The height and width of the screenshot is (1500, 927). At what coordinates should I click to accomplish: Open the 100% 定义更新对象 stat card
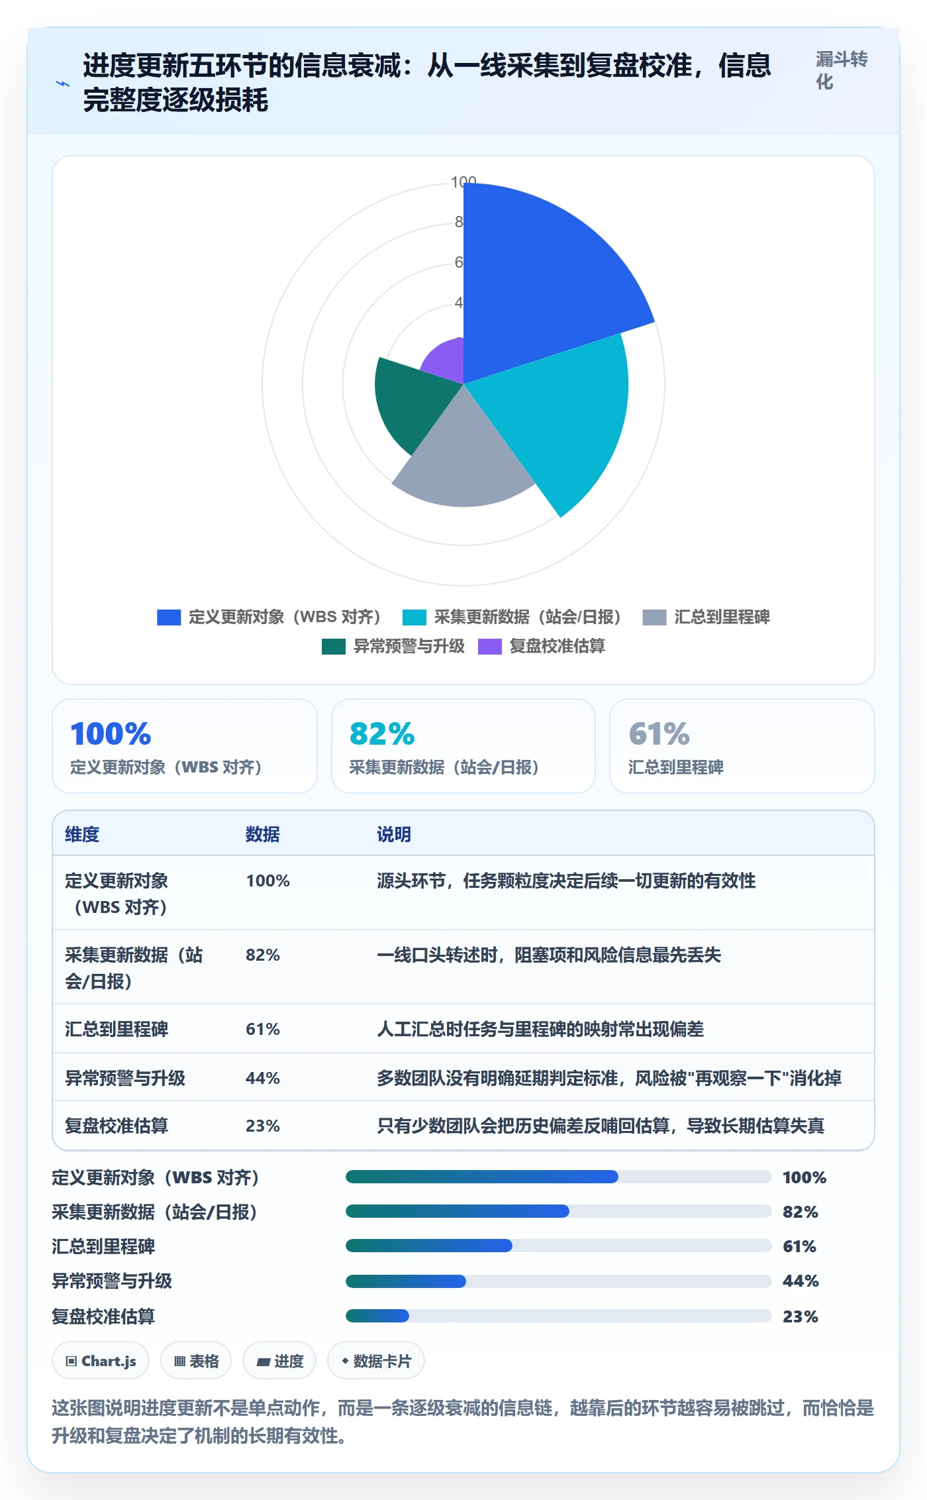click(x=185, y=746)
